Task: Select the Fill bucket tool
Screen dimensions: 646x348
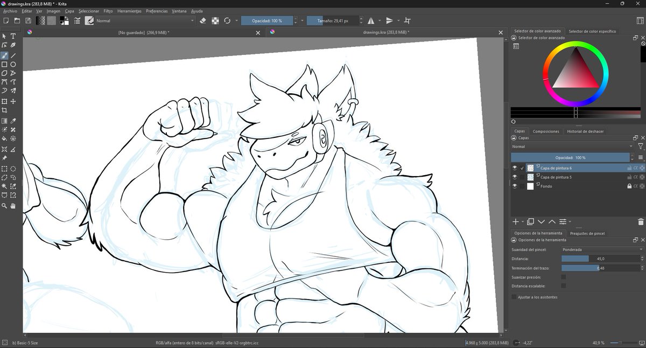Action: click(x=4, y=138)
